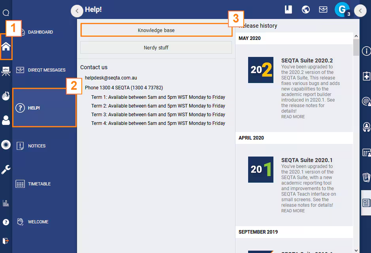Image resolution: width=371 pixels, height=253 pixels.
Task: Click the Home icon in left rail
Action: pyautogui.click(x=6, y=46)
